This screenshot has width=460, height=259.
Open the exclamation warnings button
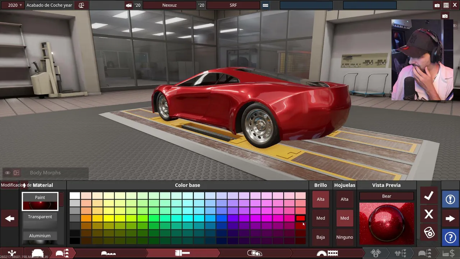click(x=450, y=199)
